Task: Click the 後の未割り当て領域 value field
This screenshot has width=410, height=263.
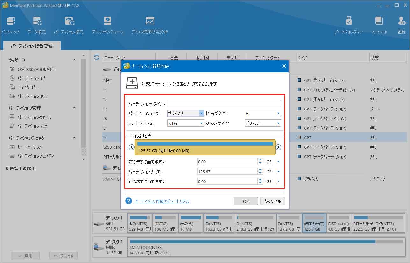Action: [x=227, y=181]
